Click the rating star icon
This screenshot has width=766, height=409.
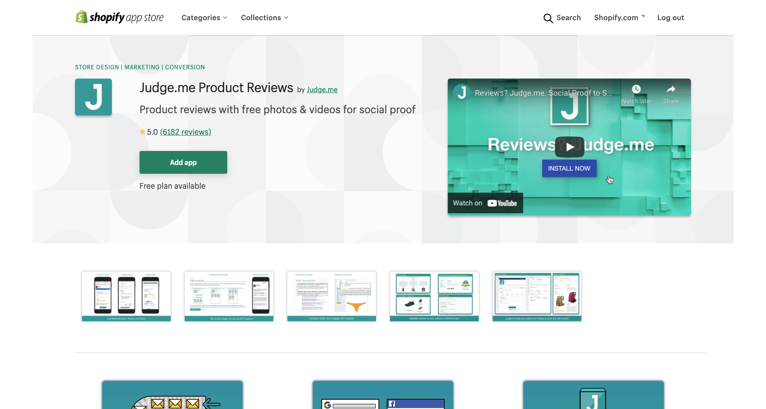(143, 132)
